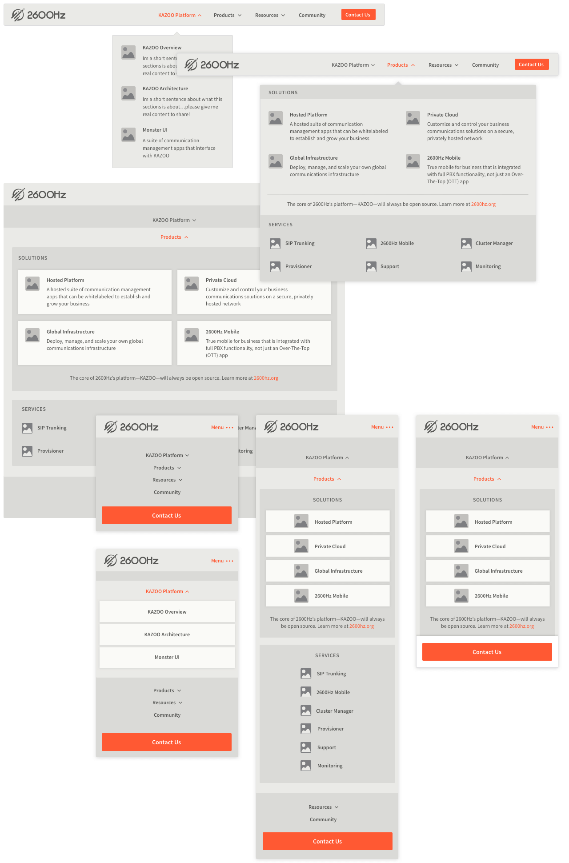Click the KAZOO Architecture image icon in dropdown
Image resolution: width=569 pixels, height=863 pixels.
point(128,93)
